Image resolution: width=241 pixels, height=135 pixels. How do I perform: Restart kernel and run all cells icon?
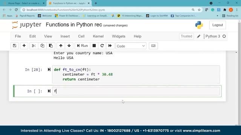pos(110,46)
